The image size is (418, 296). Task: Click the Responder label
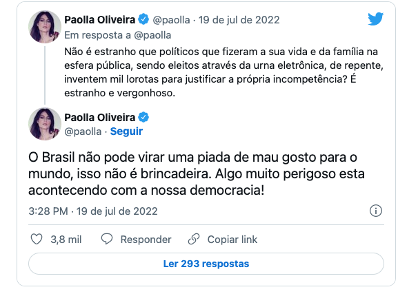point(146,240)
